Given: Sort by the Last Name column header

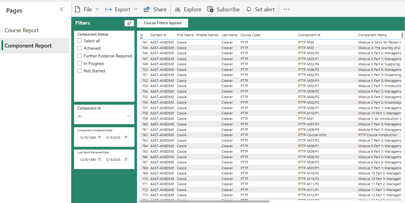Looking at the screenshot, I should pyautogui.click(x=229, y=35).
